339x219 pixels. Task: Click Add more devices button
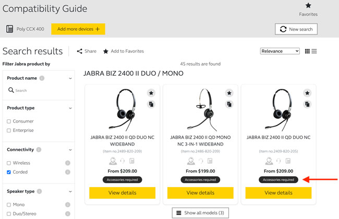(78, 29)
